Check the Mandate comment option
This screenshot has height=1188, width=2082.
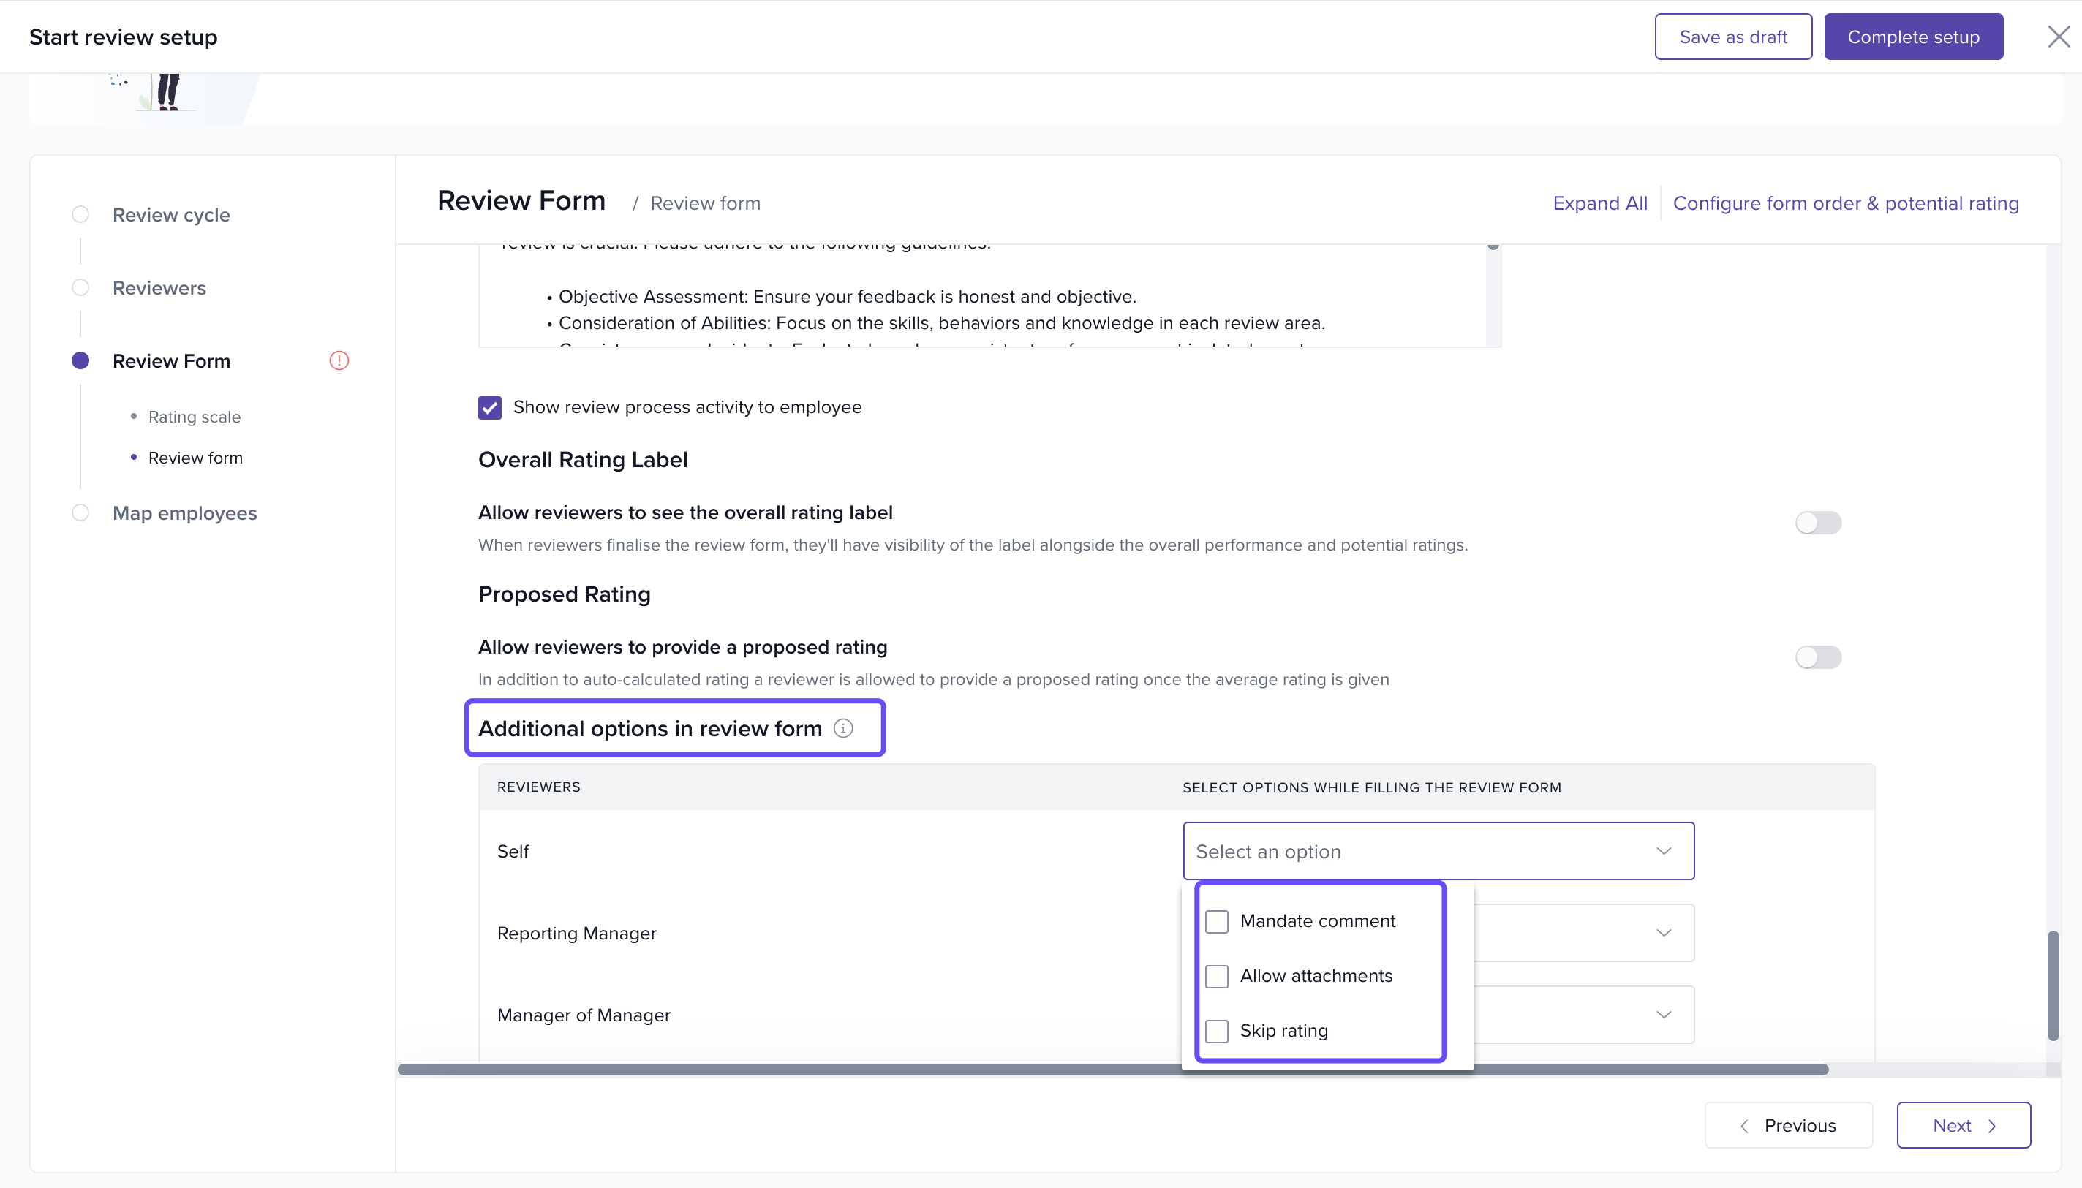tap(1216, 921)
